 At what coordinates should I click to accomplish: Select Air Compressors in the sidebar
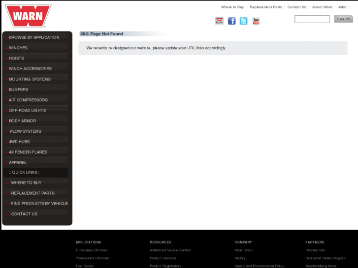[28, 100]
